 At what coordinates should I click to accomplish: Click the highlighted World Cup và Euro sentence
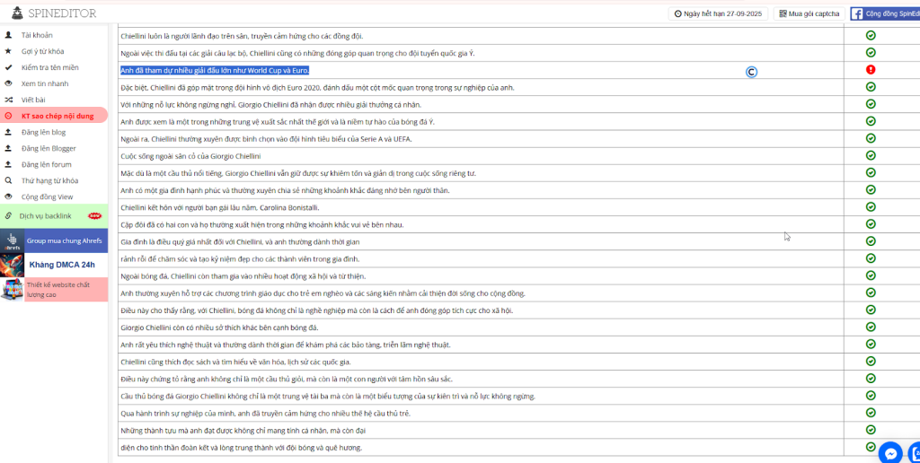(215, 70)
